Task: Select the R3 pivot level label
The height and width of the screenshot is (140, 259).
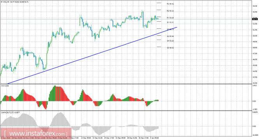Action: point(170,4)
